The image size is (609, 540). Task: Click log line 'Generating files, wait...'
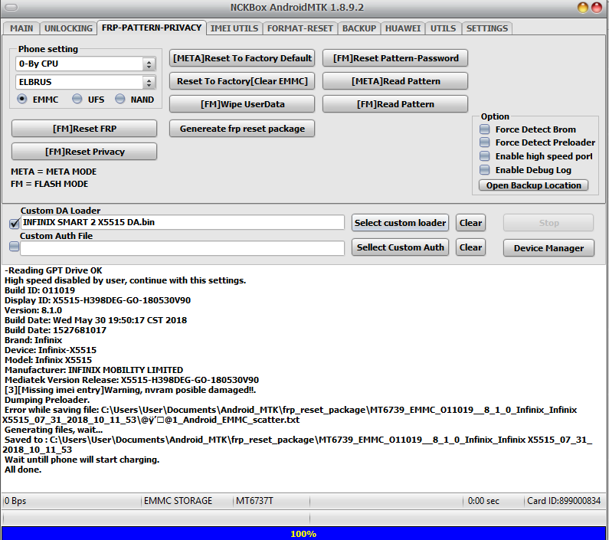54,430
